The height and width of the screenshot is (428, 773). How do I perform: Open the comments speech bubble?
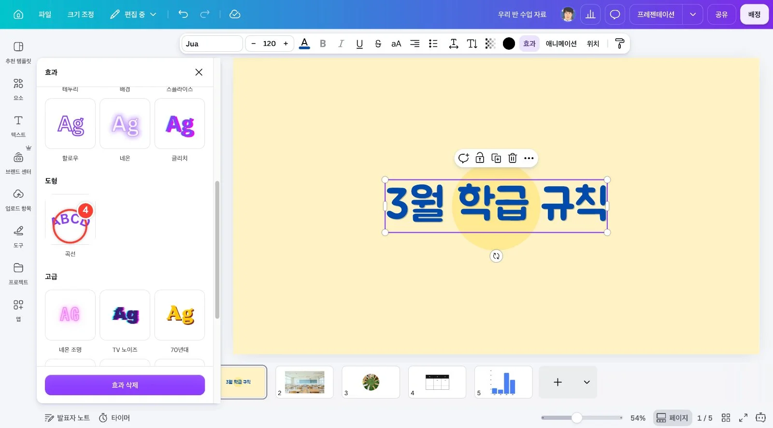tap(615, 15)
